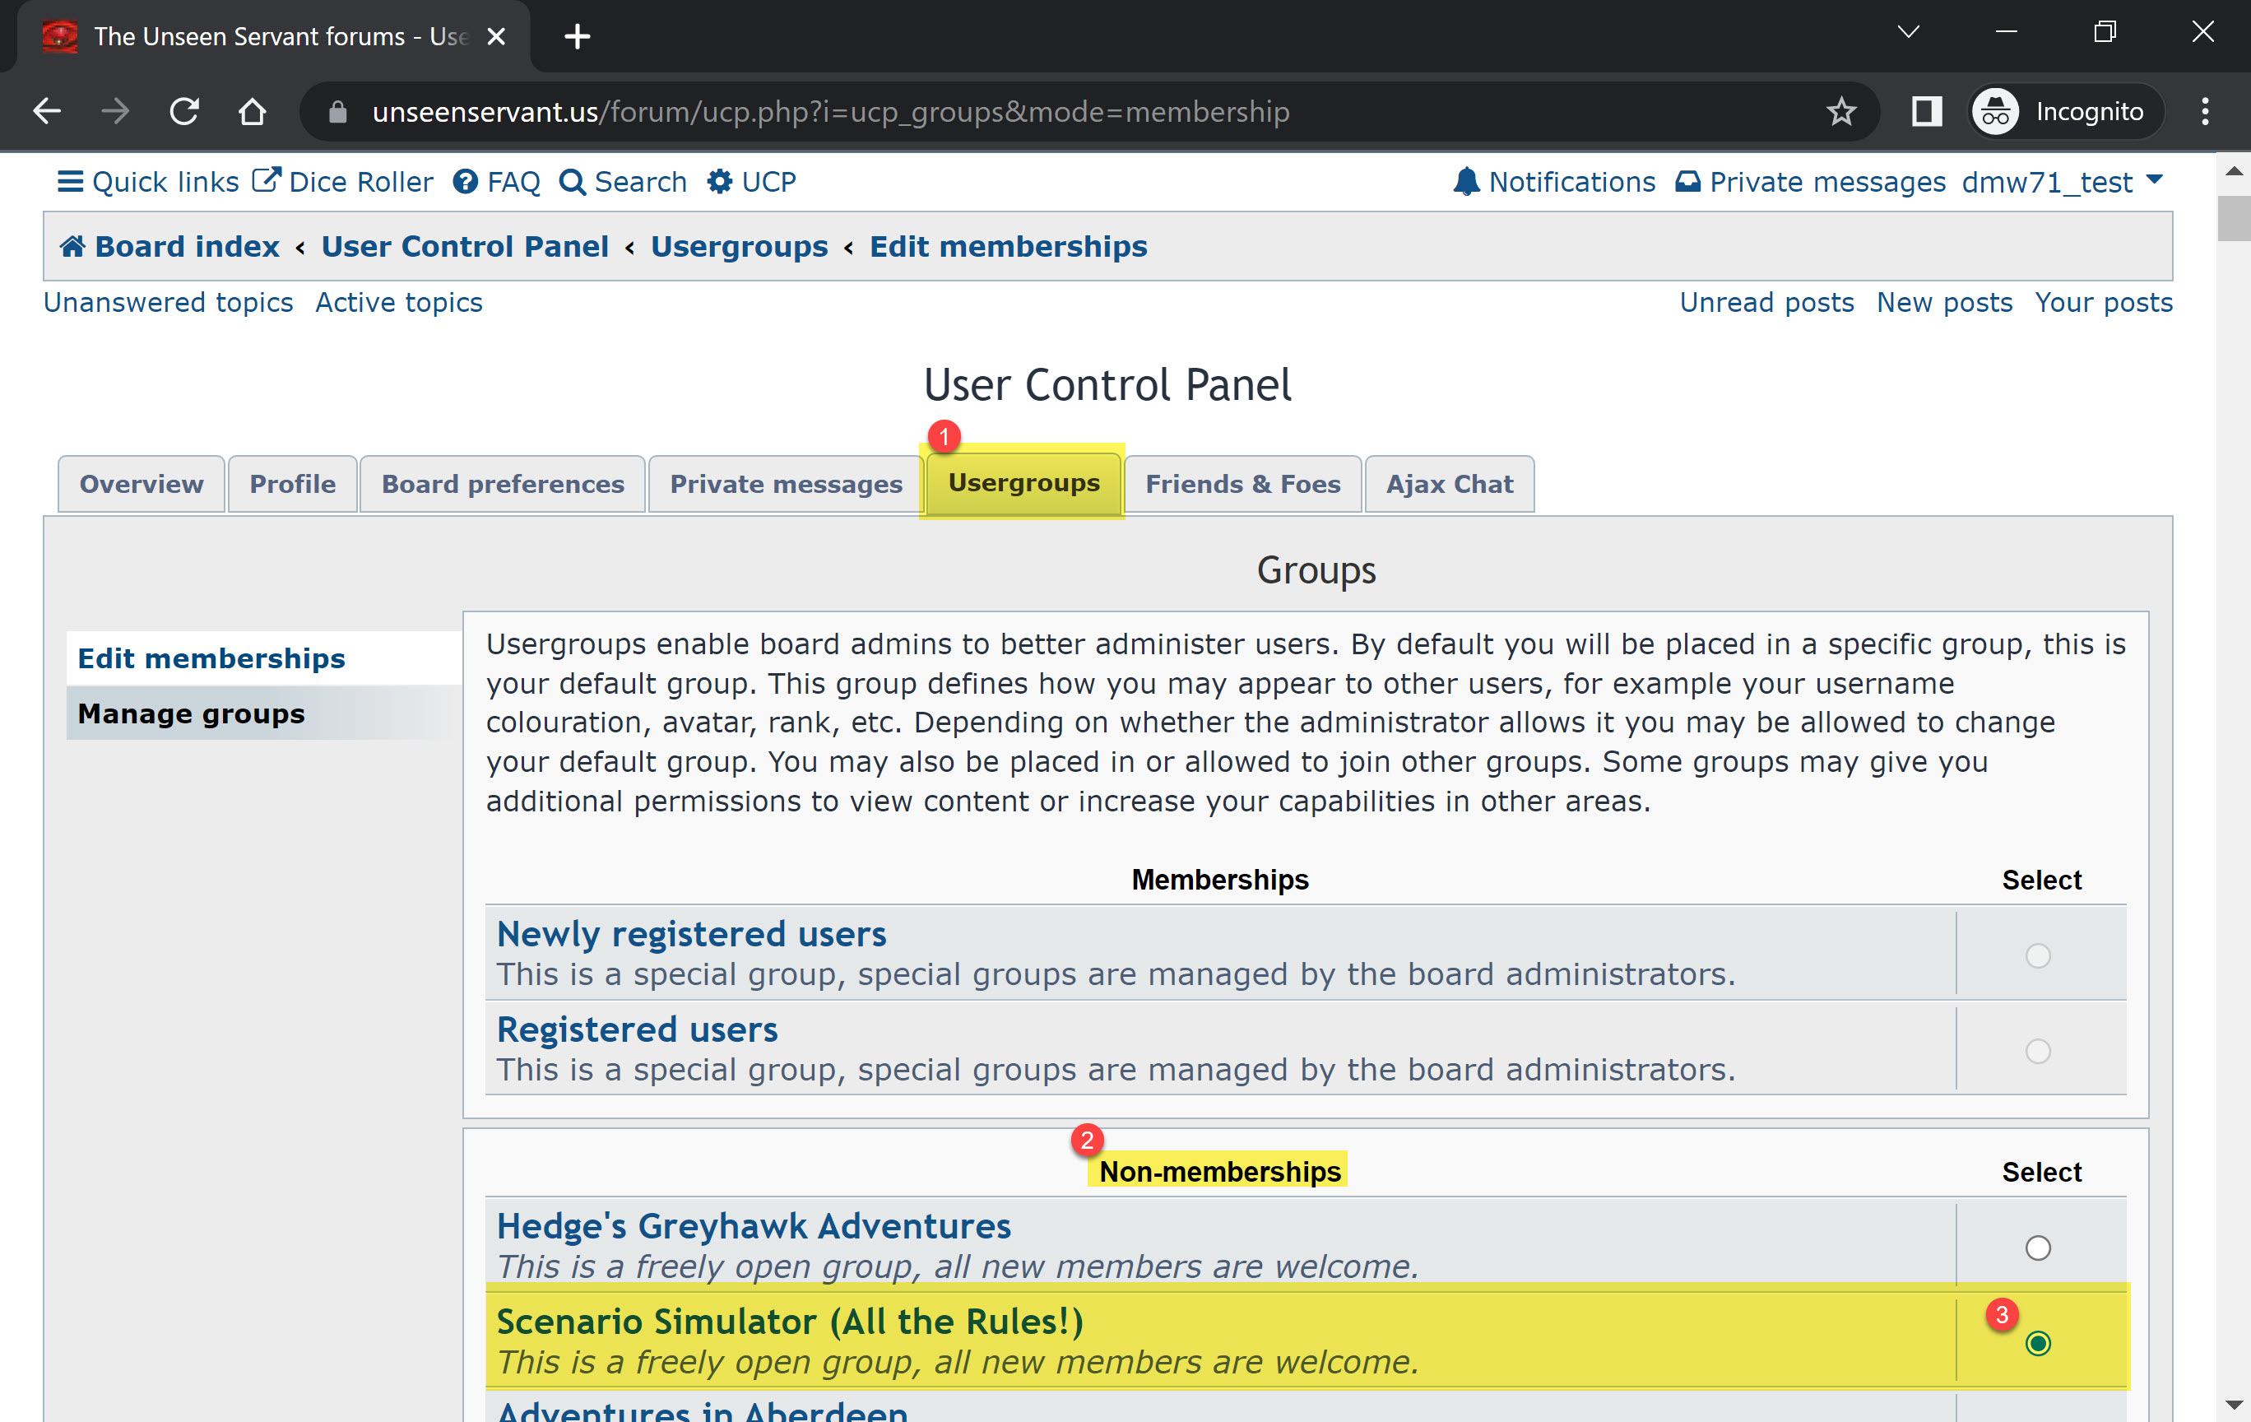This screenshot has height=1422, width=2251.
Task: Click the browser back arrow
Action: click(x=47, y=111)
